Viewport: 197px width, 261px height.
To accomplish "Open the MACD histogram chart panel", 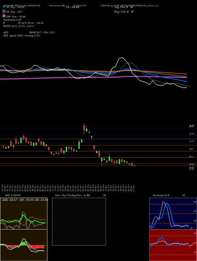I will coord(24,245).
